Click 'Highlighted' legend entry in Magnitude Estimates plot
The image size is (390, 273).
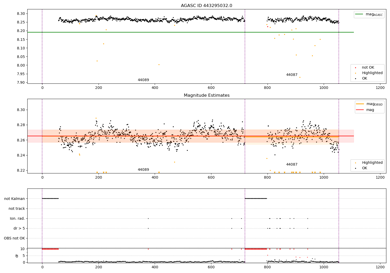click(369, 163)
